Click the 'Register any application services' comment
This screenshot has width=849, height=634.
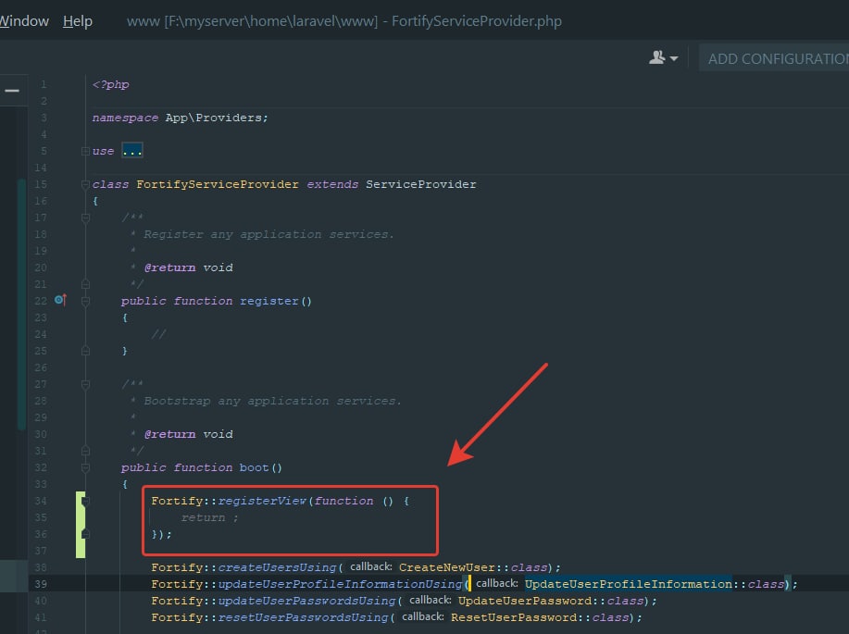tap(268, 234)
